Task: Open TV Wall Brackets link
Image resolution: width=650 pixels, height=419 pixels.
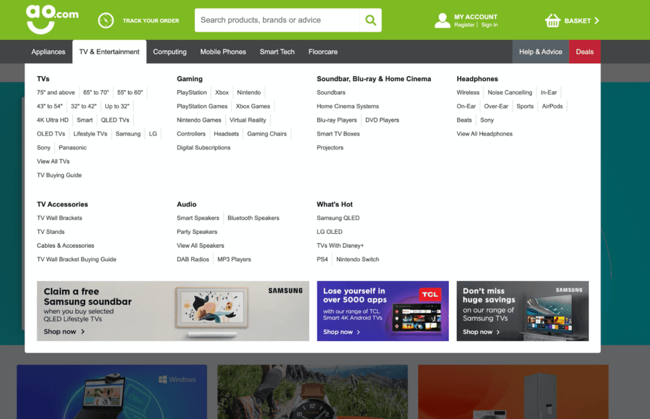Action: (59, 218)
